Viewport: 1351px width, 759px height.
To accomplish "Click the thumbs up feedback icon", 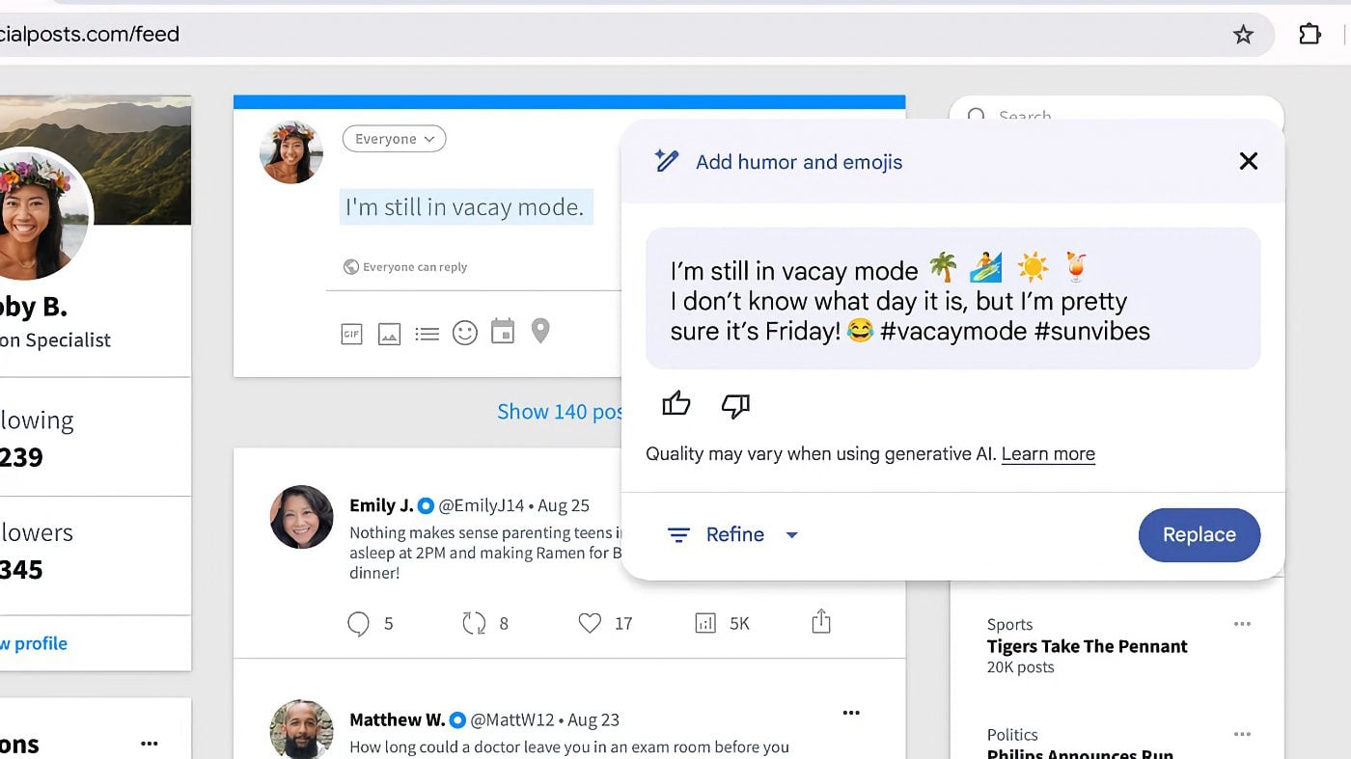I will tap(676, 404).
